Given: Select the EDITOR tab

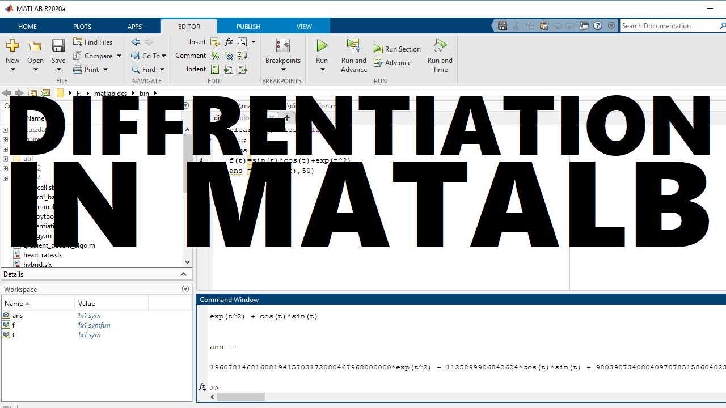Looking at the screenshot, I should [x=189, y=27].
